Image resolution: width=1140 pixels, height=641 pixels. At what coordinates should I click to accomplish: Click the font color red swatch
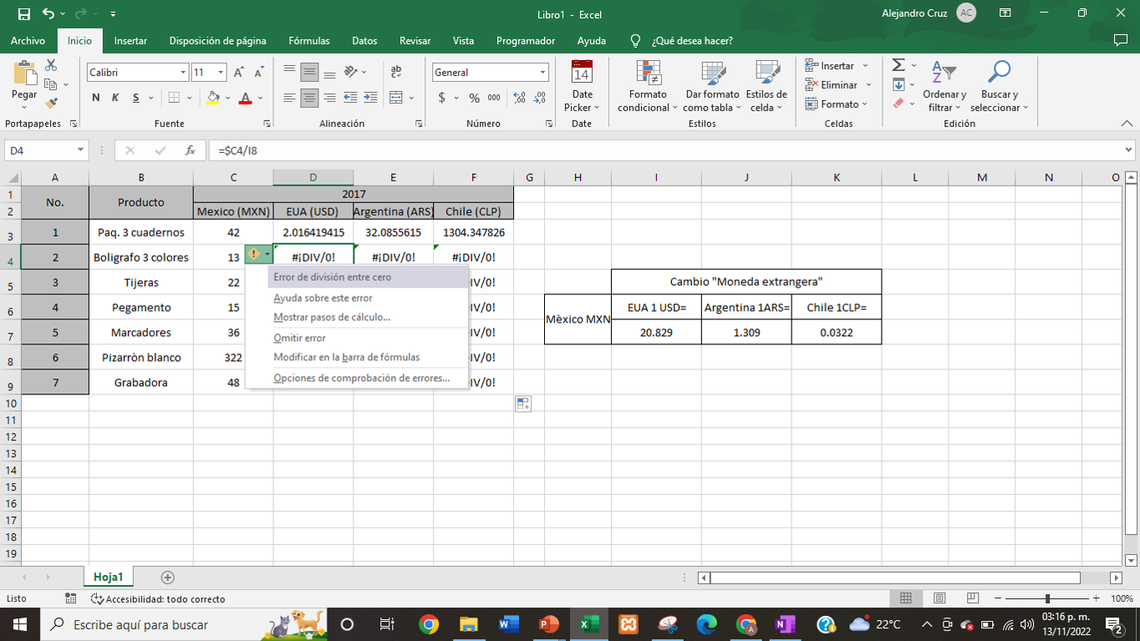click(x=245, y=98)
